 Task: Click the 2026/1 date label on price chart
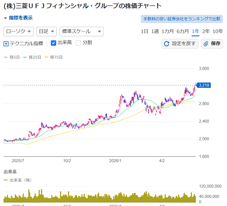[115, 161]
